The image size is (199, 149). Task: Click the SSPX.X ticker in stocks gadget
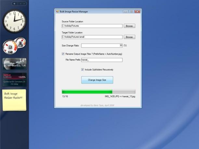(7, 75)
